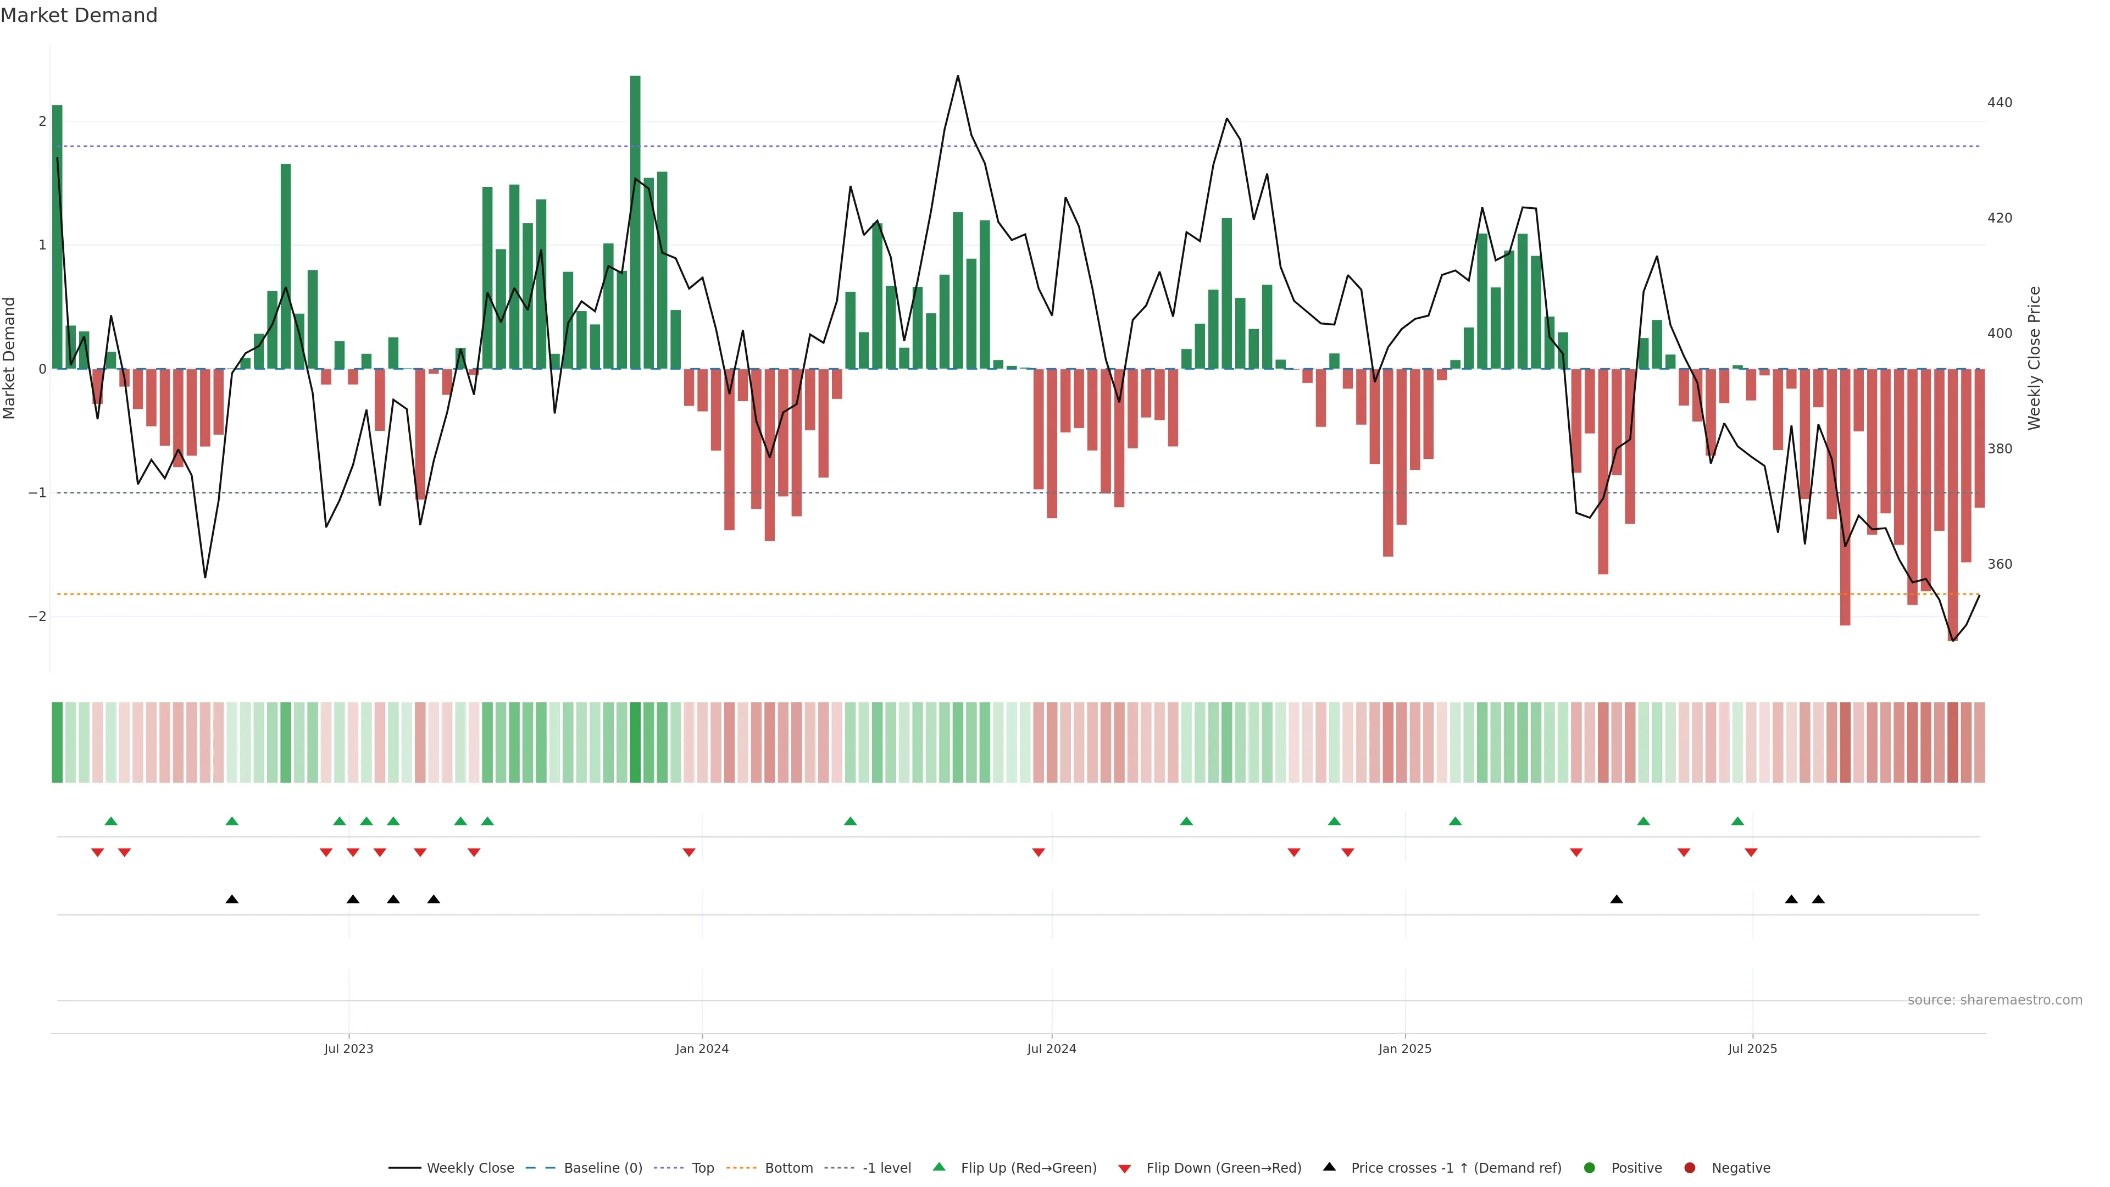Toggle the -1 level legend entry
The width and height of the screenshot is (2110, 1187).
pos(886,1167)
